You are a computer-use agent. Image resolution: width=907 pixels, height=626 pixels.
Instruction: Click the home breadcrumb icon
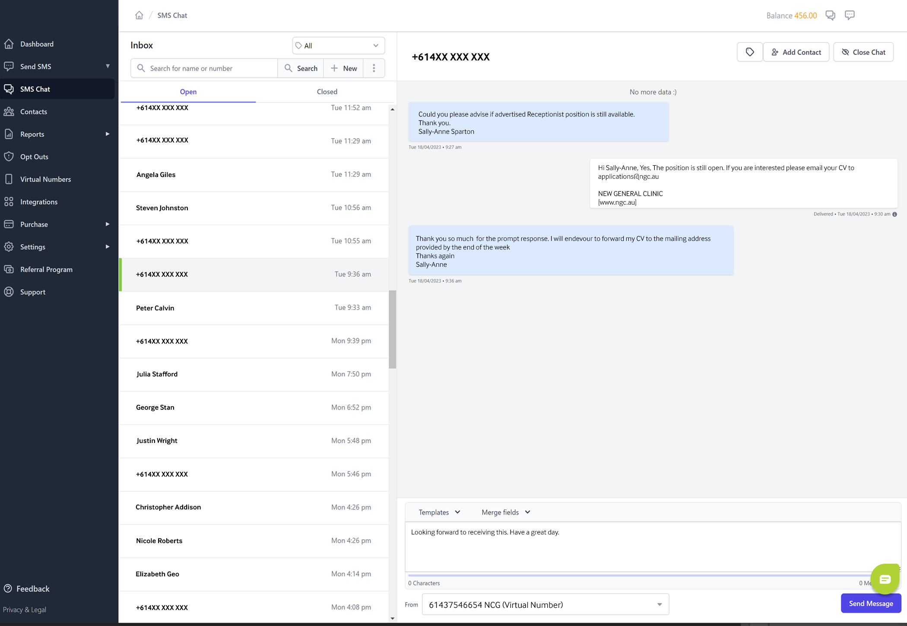(x=139, y=16)
